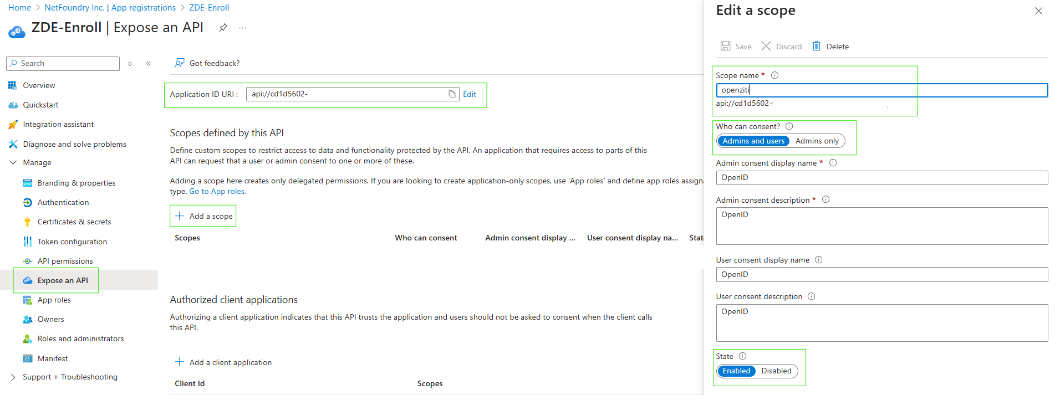
Task: Copy the Application ID URI to clipboard
Action: tap(452, 94)
